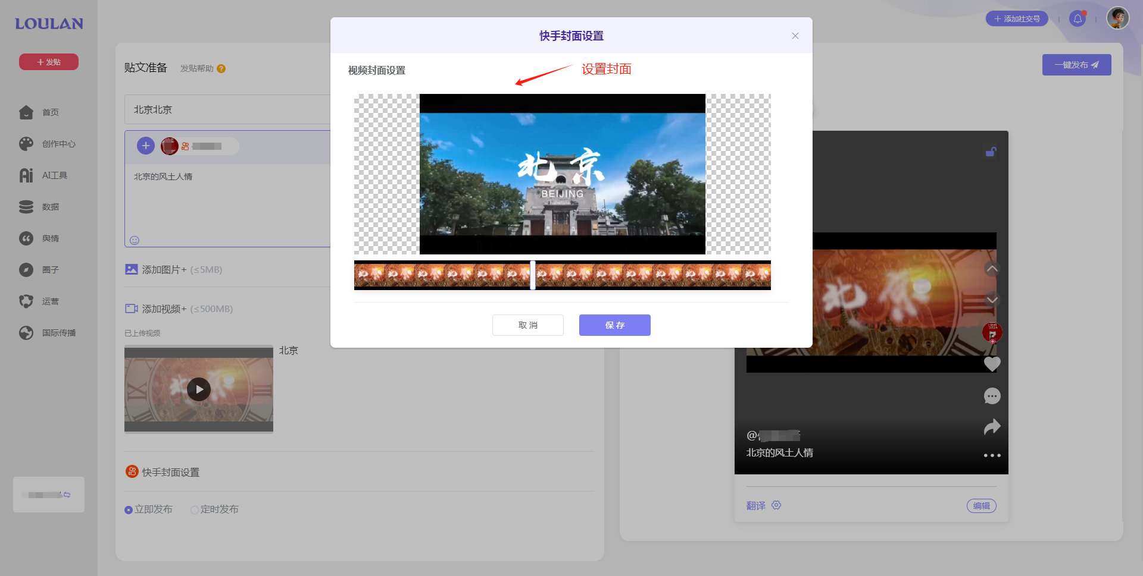Click 添加图片+ upload option

point(173,269)
